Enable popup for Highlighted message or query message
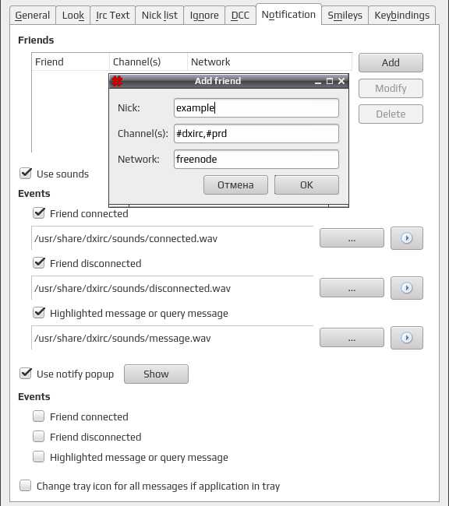This screenshot has width=449, height=506. coord(39,457)
